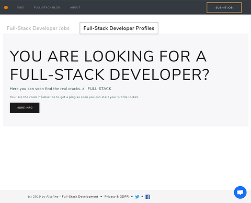Open the Privacy & GDPR link
Viewport: 251px width, 203px height.
pos(117,197)
